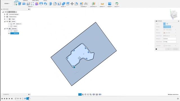
Task: Play the timeline
Action: click(7, 98)
